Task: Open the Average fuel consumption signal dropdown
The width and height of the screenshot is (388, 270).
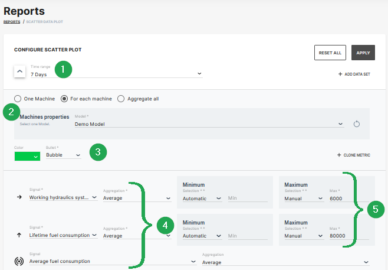Action: pos(112,261)
